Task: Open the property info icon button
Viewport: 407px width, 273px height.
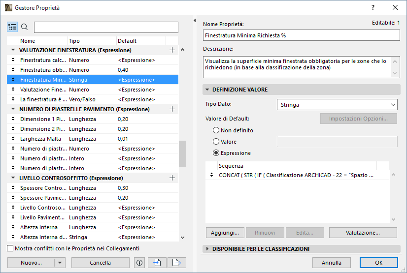Action: coord(139,263)
